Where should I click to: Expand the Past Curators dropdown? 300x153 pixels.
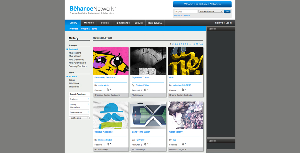pos(79,118)
